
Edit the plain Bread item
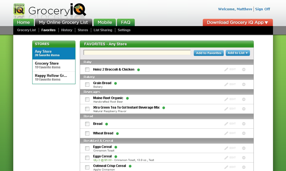tap(230, 124)
